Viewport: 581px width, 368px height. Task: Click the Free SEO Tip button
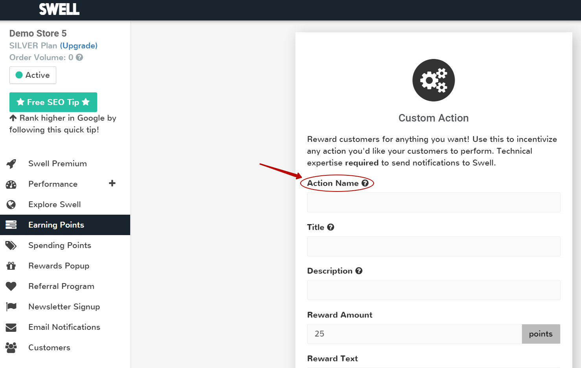[x=53, y=102]
